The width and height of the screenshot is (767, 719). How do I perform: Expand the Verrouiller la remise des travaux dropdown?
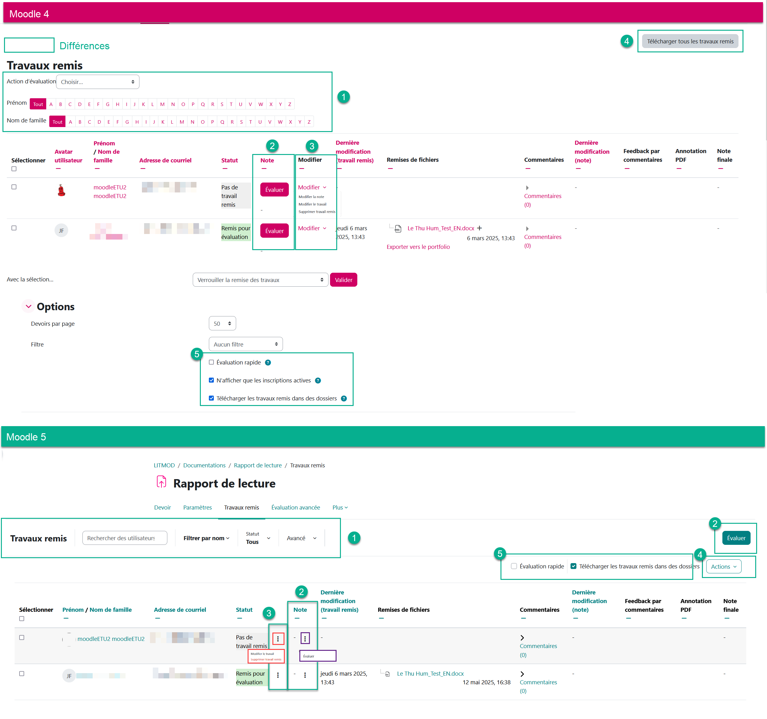(260, 280)
